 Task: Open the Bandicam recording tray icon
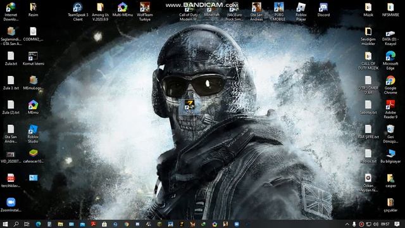361,224
